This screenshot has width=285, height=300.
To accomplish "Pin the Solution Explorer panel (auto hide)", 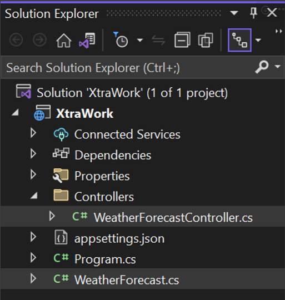I will click(254, 13).
